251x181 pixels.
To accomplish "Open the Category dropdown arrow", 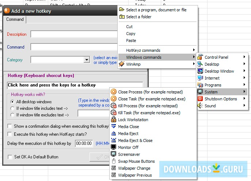I will [x=87, y=60].
